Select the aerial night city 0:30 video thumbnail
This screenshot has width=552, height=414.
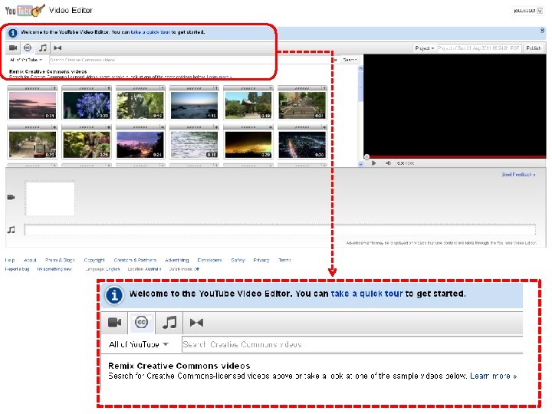coord(302,145)
